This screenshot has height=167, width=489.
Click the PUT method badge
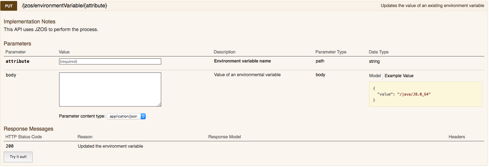9,6
